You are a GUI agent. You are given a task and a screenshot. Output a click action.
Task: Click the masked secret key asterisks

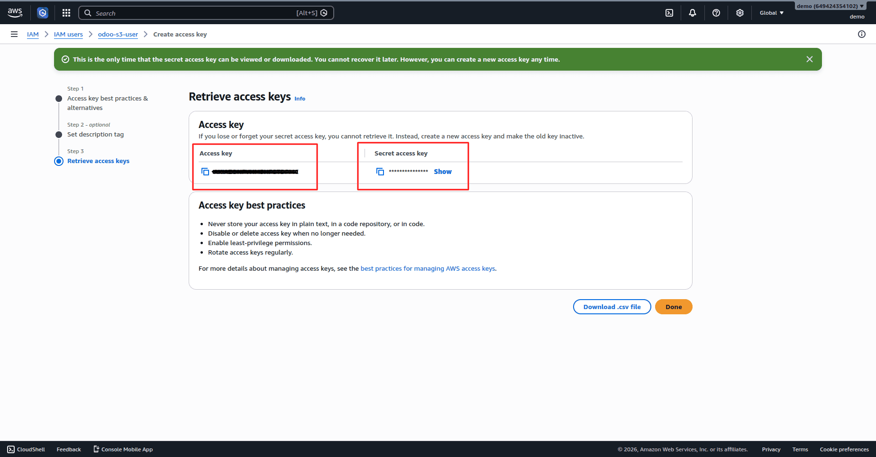pyautogui.click(x=408, y=172)
